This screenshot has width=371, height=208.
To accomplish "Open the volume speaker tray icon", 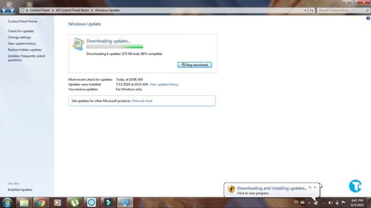I will (330, 203).
